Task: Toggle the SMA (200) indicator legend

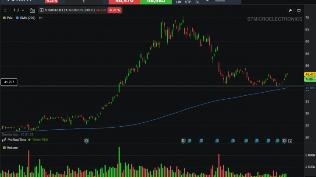Action: (x=25, y=18)
